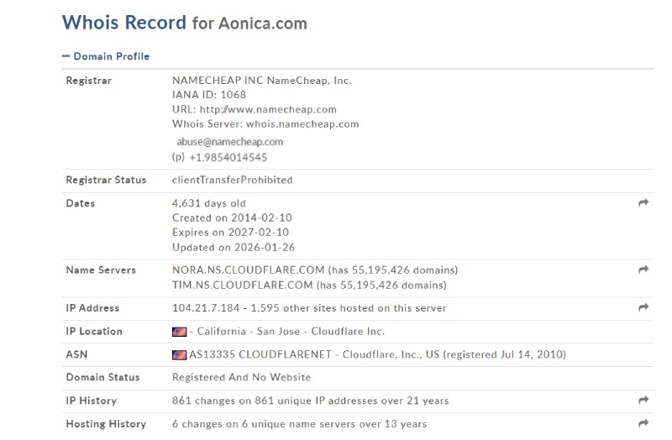The width and height of the screenshot is (672, 440).
Task: Select 'Registered And No Website' status
Action: coord(241,377)
